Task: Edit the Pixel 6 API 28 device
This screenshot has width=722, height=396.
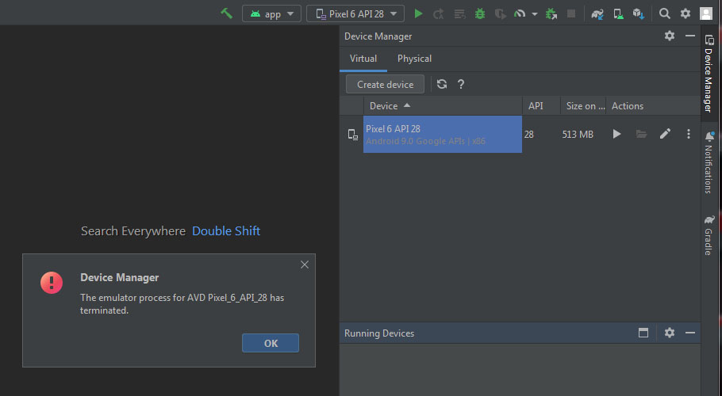Action: pyautogui.click(x=665, y=134)
